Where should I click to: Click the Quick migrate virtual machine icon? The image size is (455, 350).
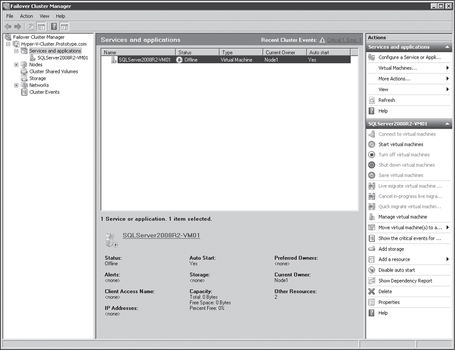tap(372, 207)
